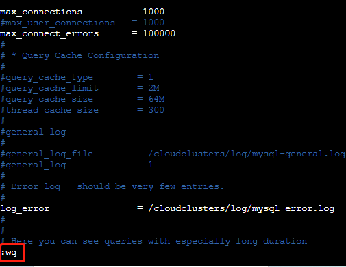This screenshot has width=346, height=267.
Task: Click the max_connections value 1000
Action: tap(153, 12)
